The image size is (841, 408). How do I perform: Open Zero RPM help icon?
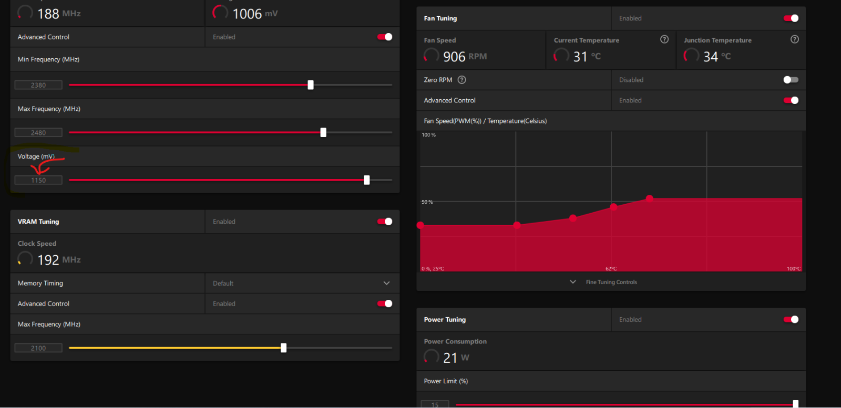tap(462, 80)
